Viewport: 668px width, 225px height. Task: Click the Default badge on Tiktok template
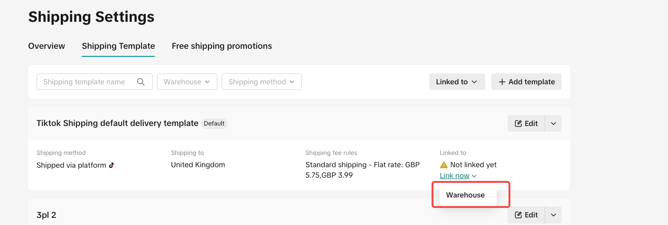214,123
